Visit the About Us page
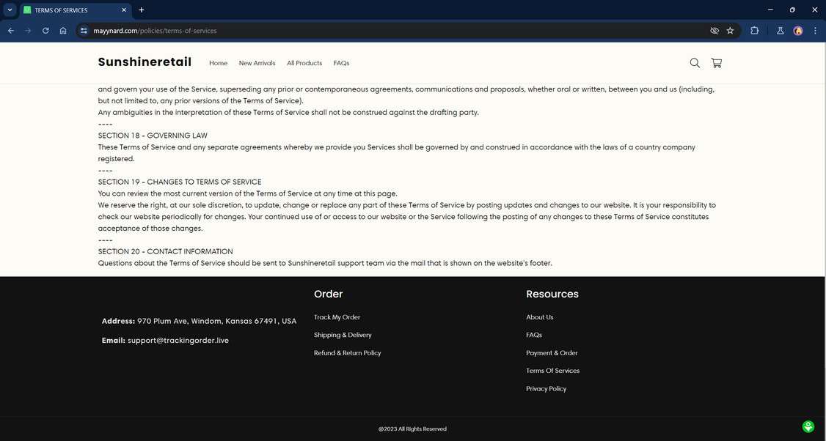The height and width of the screenshot is (441, 826). tap(539, 316)
